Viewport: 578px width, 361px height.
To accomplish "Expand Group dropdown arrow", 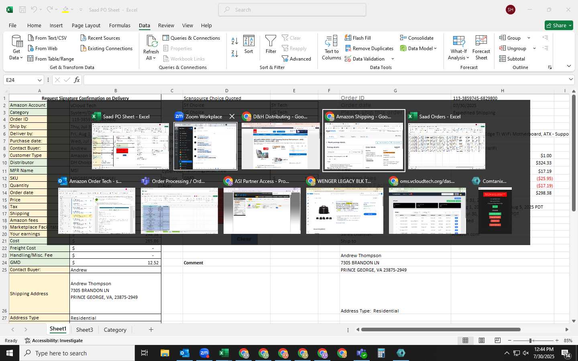I will click(529, 38).
